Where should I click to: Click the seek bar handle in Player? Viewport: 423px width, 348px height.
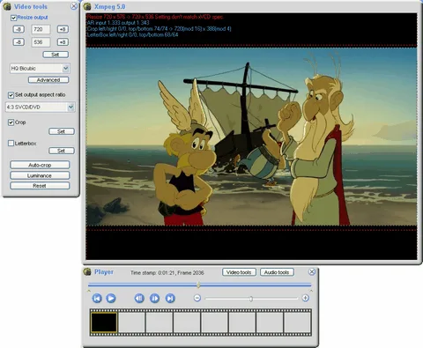pyautogui.click(x=199, y=285)
